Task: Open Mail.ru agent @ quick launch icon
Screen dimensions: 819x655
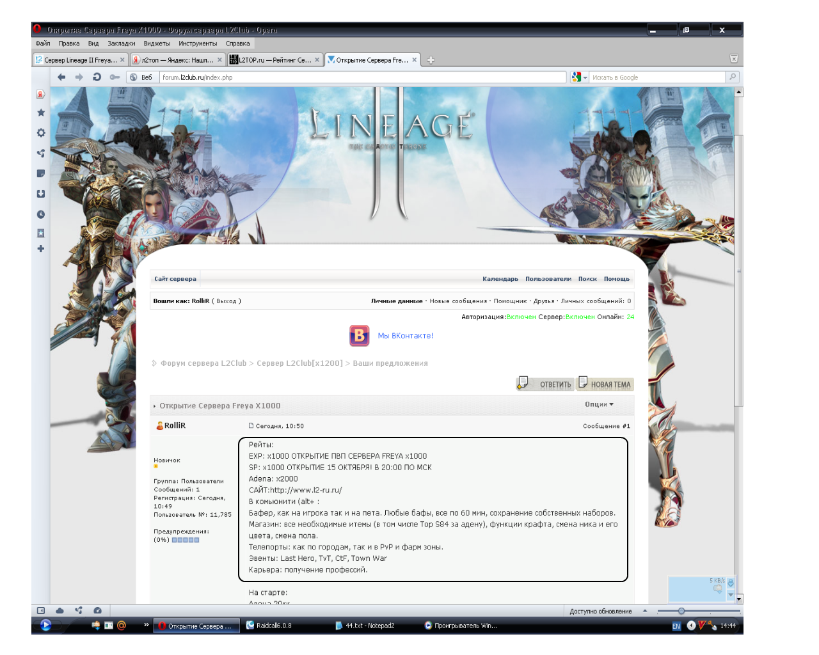Action: 122,625
